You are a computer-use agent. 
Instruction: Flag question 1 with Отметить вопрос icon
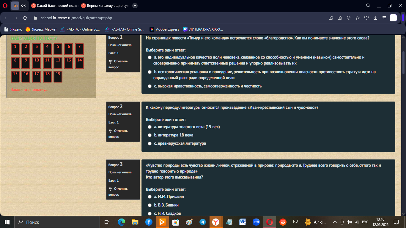click(111, 62)
